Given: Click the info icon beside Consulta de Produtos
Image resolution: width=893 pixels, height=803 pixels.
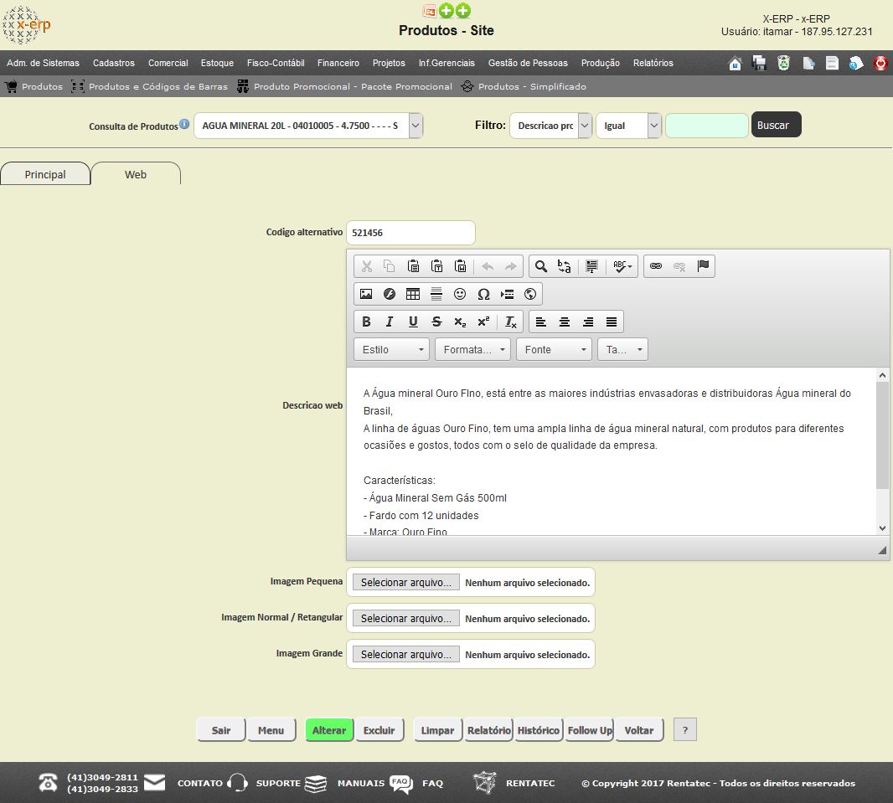Looking at the screenshot, I should 184,124.
